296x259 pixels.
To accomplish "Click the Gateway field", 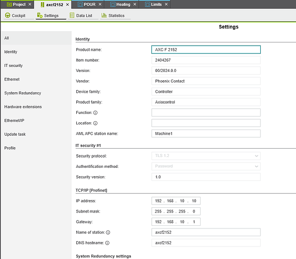I will [176, 222].
